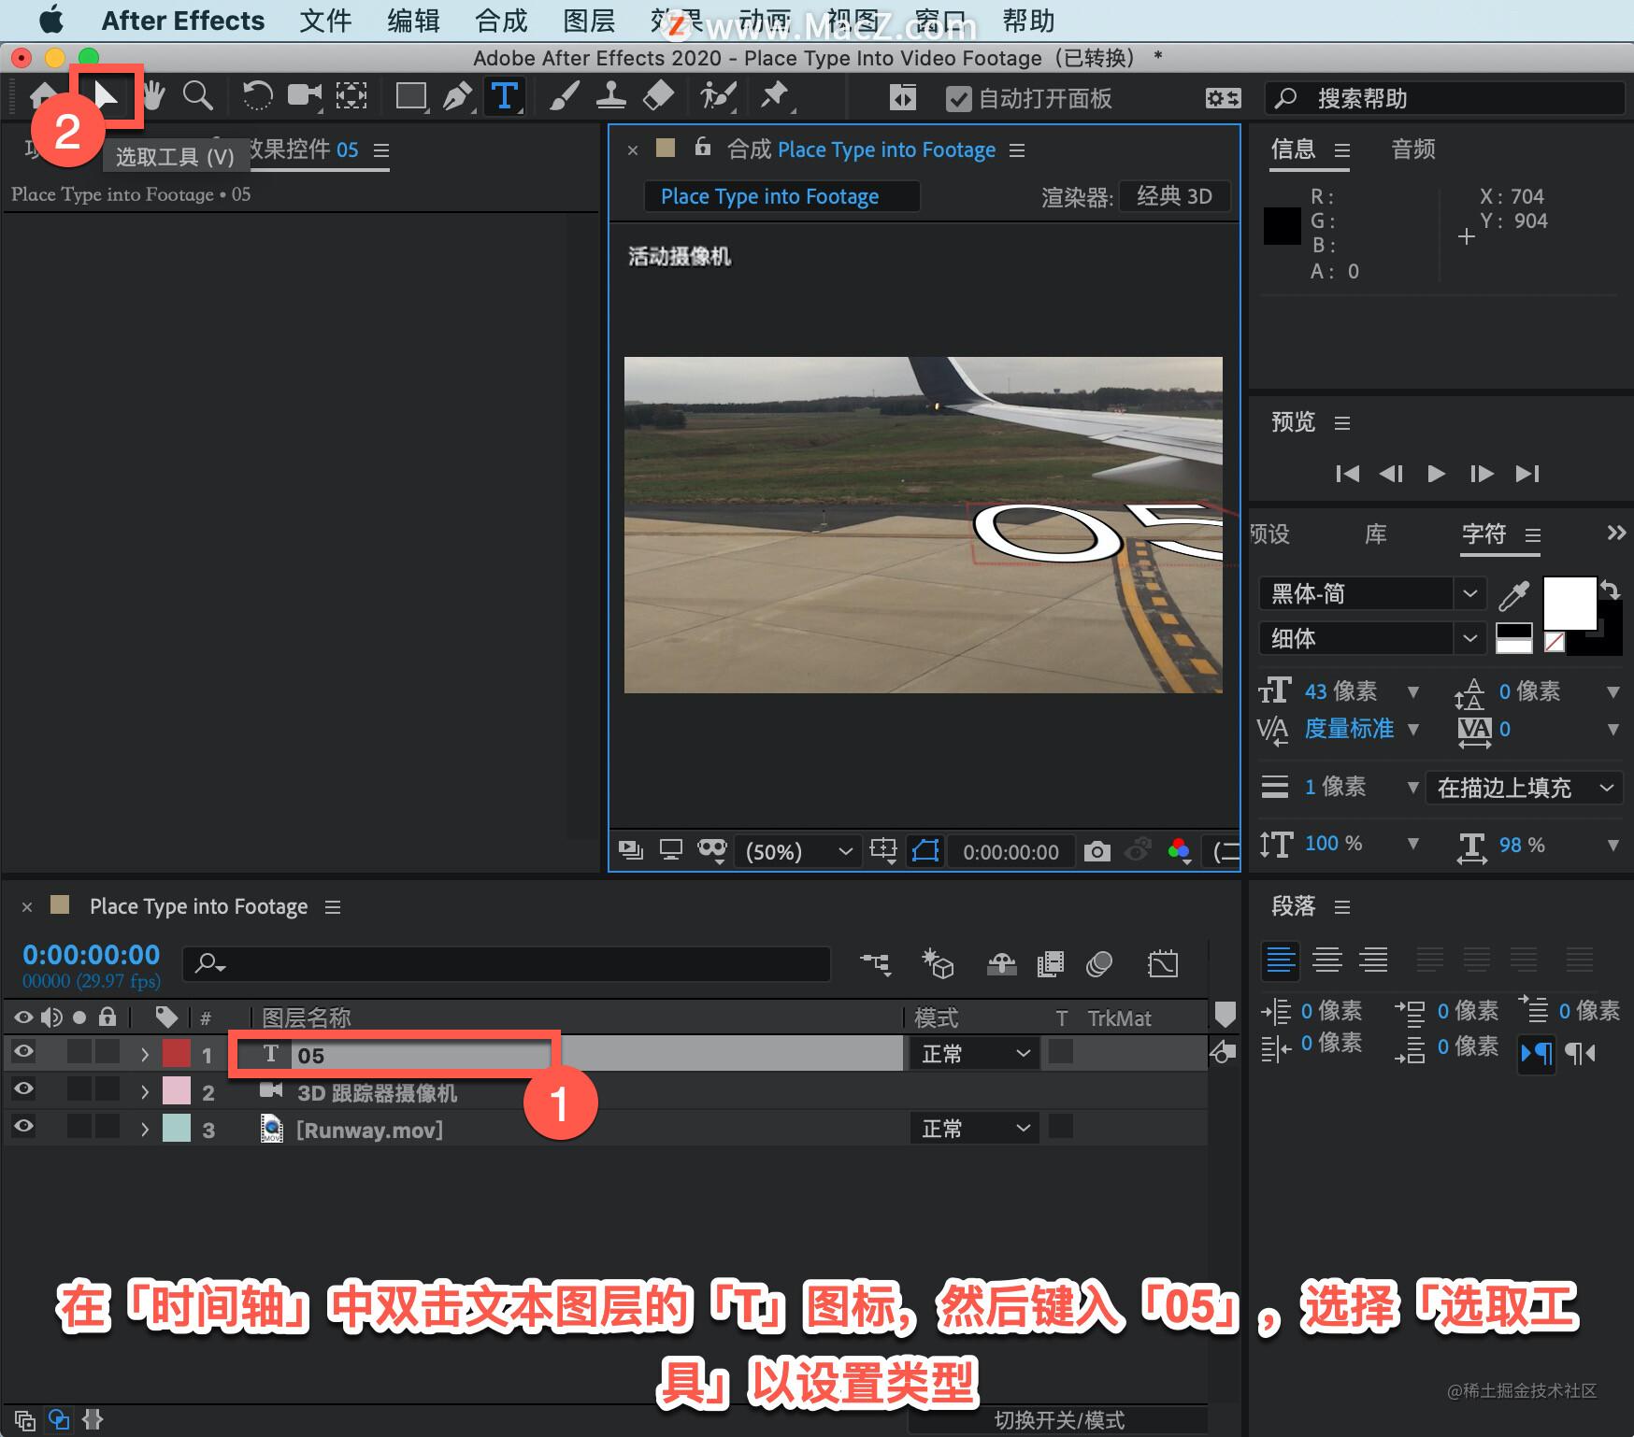Select the Hand tool

(153, 95)
